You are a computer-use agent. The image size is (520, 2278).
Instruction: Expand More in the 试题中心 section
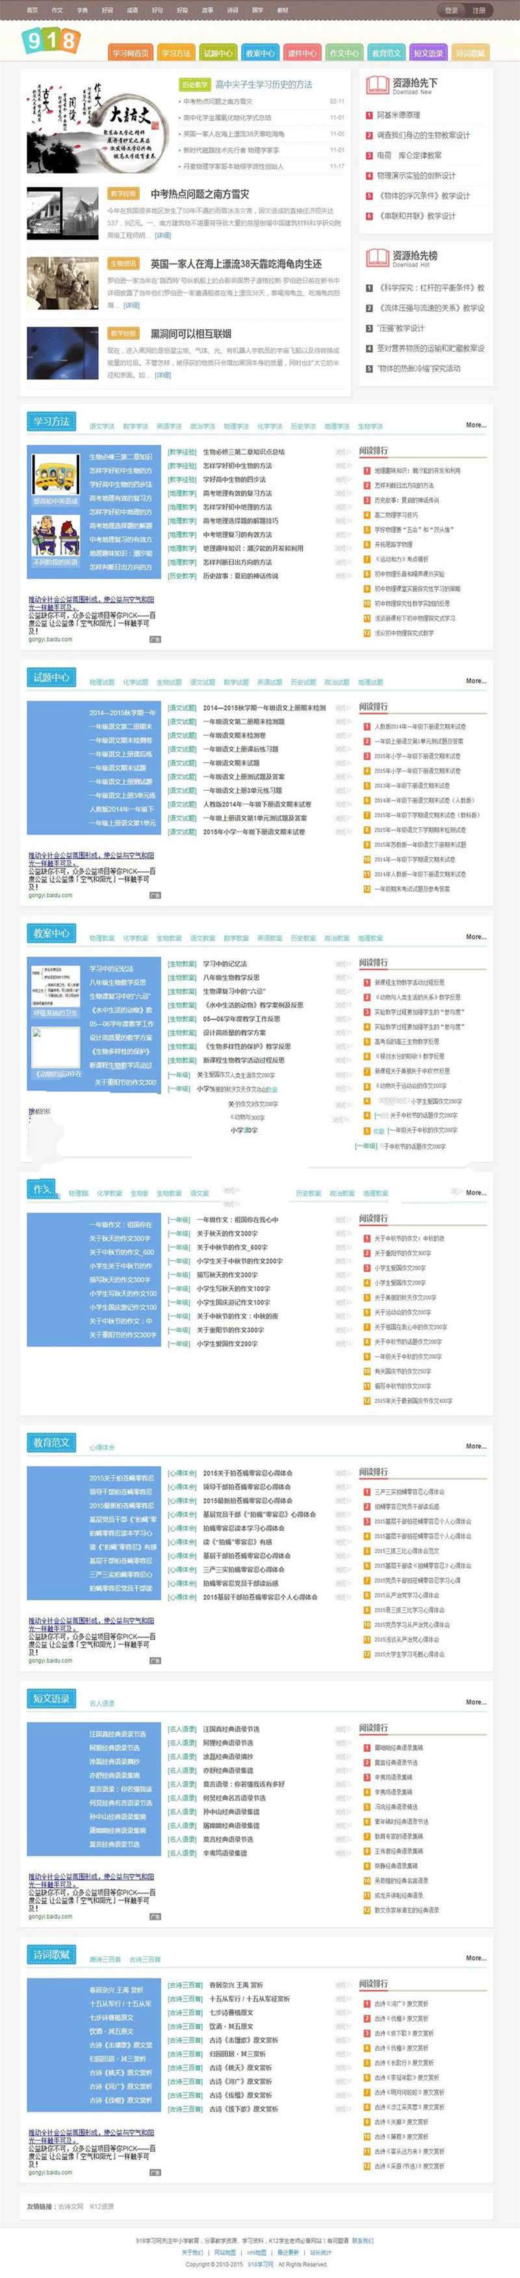[x=476, y=681]
